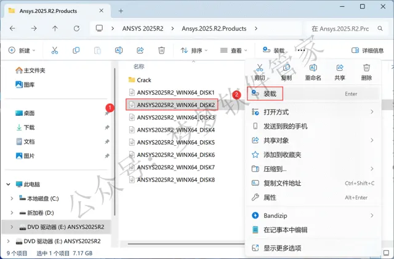Viewport: 394px width, 259px height.
Task: Open 图库 in the sidebar
Action: pyautogui.click(x=25, y=85)
